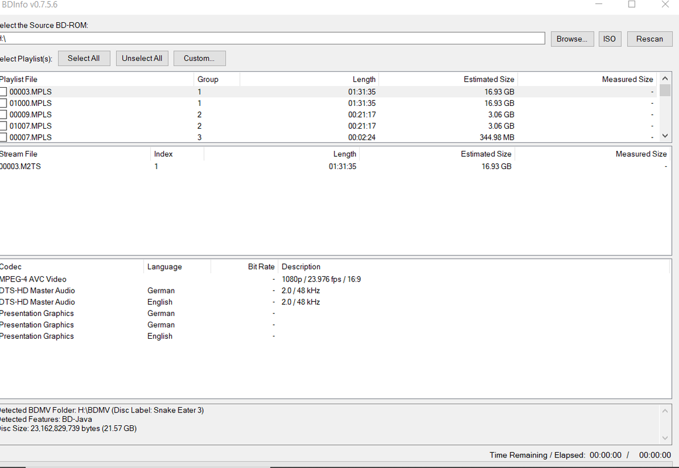Sort playlists by Measured Size header
This screenshot has height=468, width=679.
tap(587, 80)
